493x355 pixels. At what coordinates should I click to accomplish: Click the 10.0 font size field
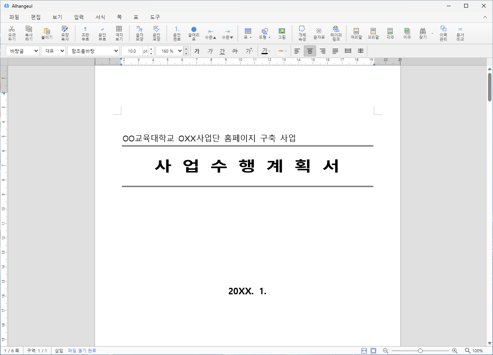click(x=132, y=51)
